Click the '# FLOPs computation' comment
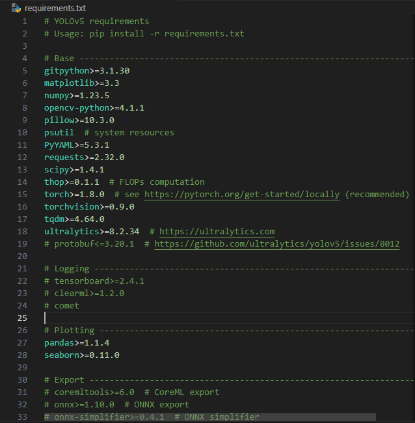The width and height of the screenshot is (415, 423). 157,182
